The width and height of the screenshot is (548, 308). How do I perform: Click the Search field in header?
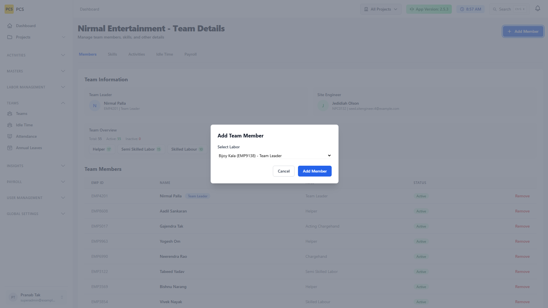(509, 9)
